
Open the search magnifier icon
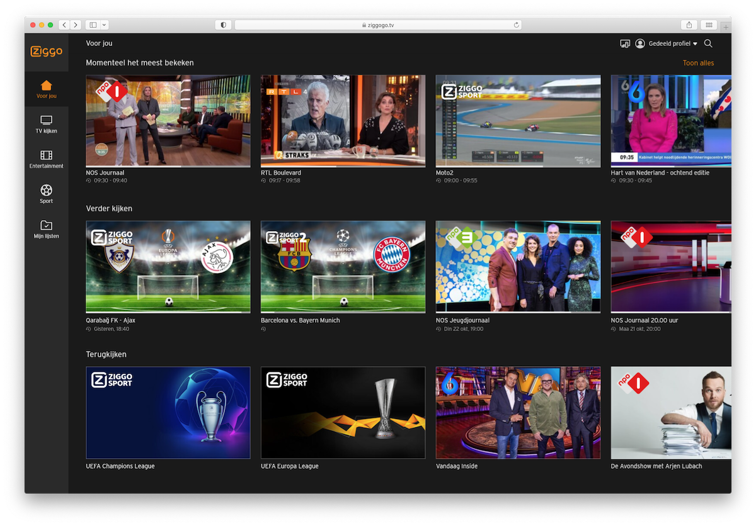click(x=708, y=43)
